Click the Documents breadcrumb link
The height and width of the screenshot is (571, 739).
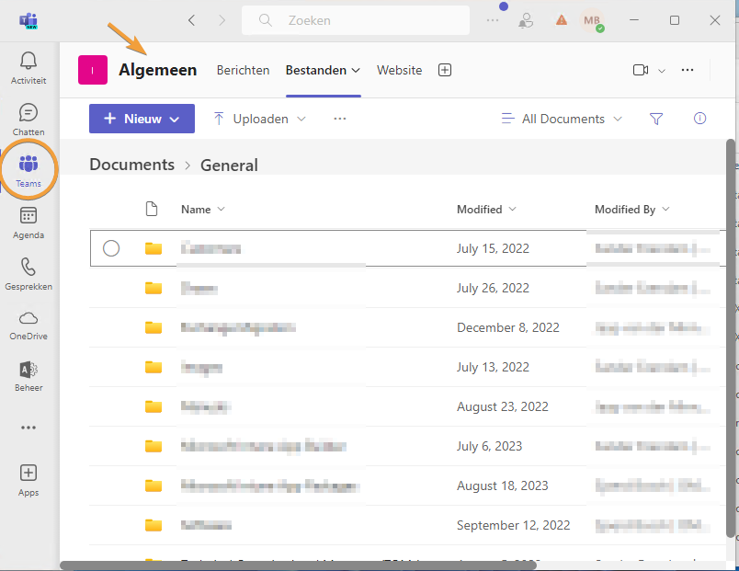[131, 165]
